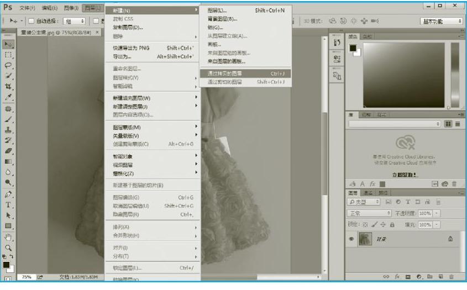Open the 正常 blend mode dropdown

coord(369,213)
